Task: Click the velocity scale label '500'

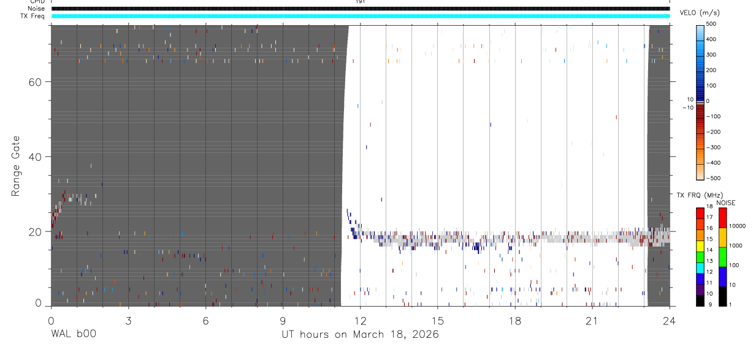Action: (711, 24)
